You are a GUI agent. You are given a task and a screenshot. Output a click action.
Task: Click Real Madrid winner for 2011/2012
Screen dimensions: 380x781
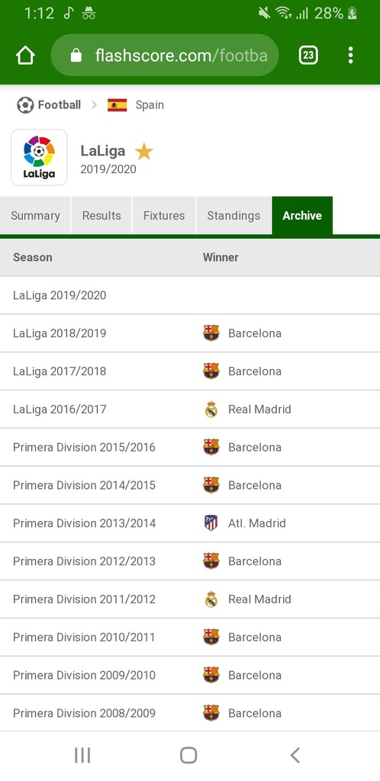click(259, 599)
